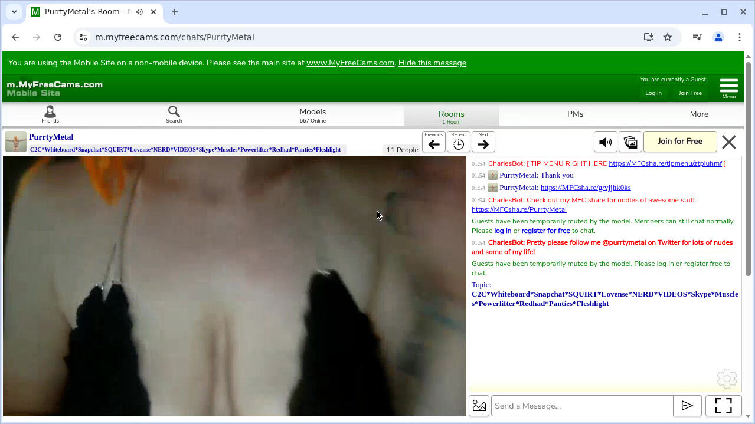The width and height of the screenshot is (755, 424).
Task: Click the Send a Message input field
Action: 581,406
